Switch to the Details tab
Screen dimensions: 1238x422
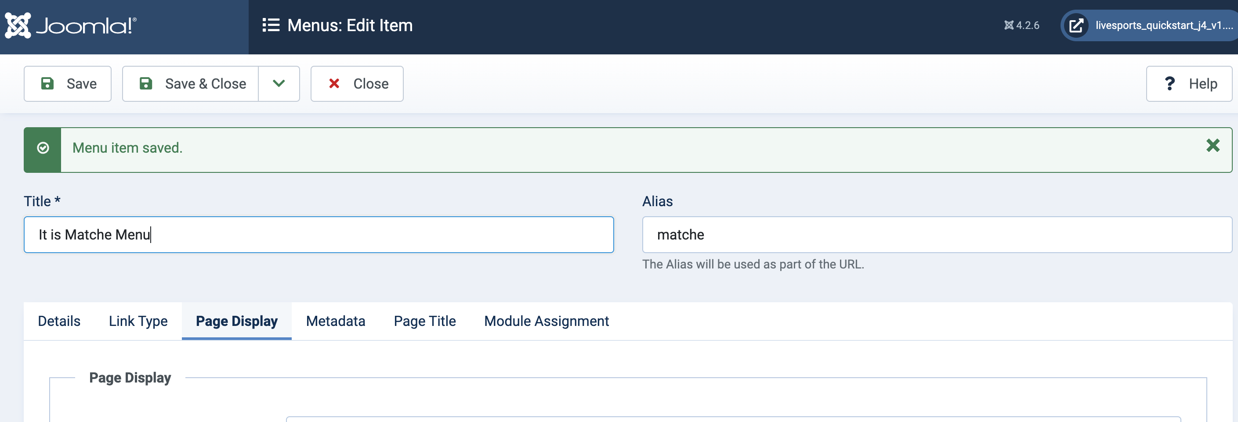59,321
